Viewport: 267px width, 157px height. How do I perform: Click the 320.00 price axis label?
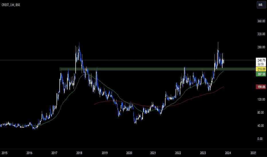point(261,34)
